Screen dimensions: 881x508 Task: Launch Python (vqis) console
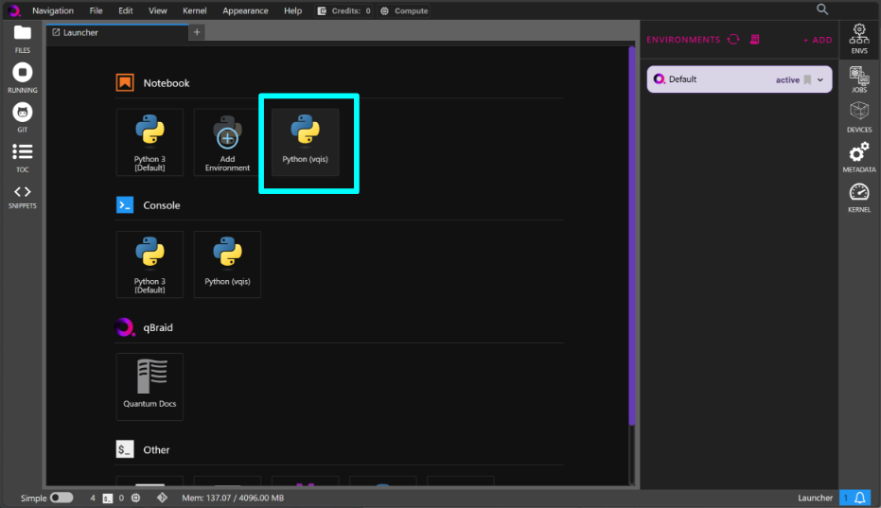[x=227, y=264]
